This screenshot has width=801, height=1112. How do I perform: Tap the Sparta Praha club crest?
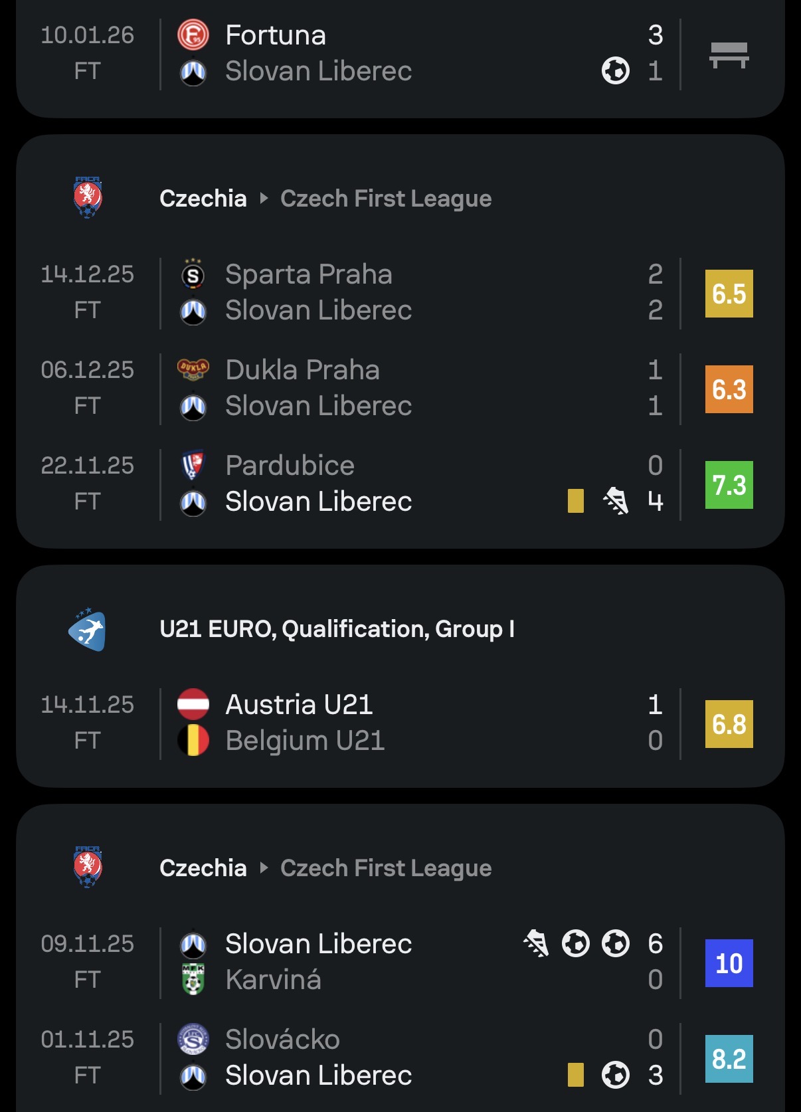(193, 274)
